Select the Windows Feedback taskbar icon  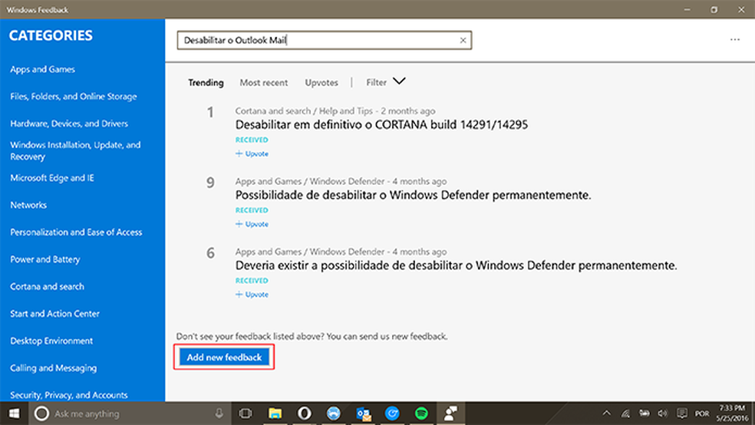[x=450, y=413]
